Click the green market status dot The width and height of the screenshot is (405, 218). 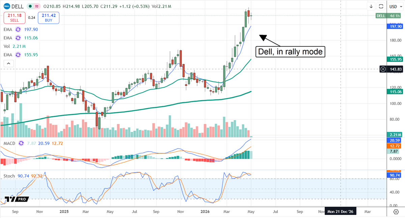31,6
